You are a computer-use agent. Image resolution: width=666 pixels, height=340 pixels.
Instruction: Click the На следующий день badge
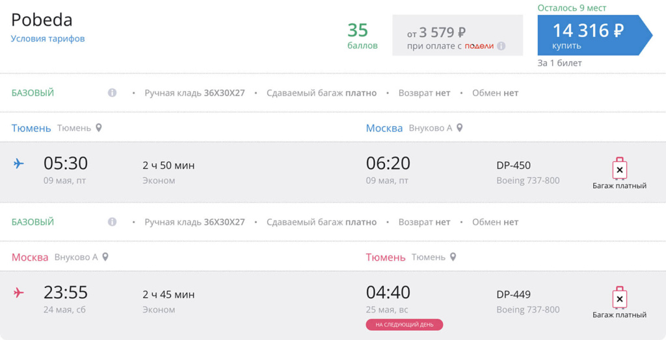click(404, 324)
